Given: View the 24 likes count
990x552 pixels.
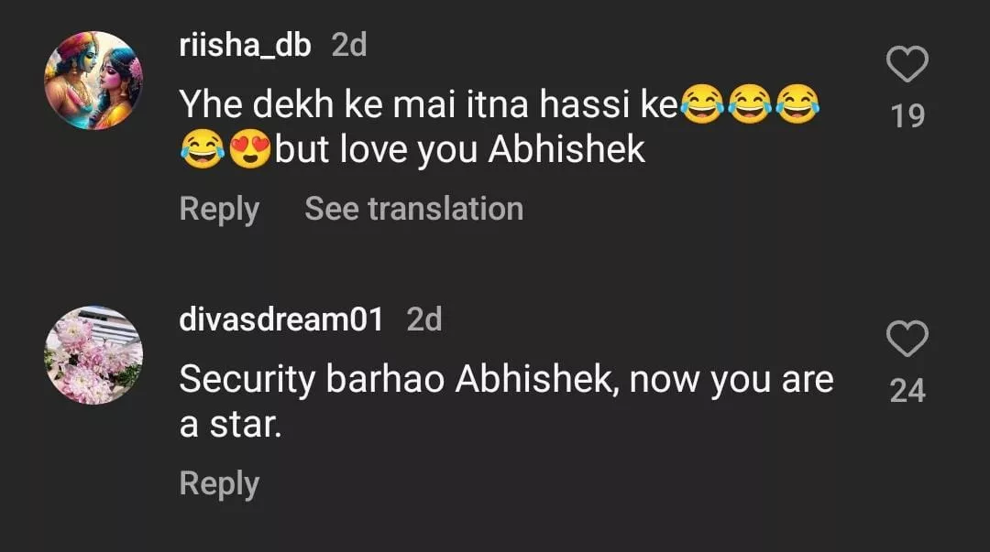Looking at the screenshot, I should pos(907,391).
